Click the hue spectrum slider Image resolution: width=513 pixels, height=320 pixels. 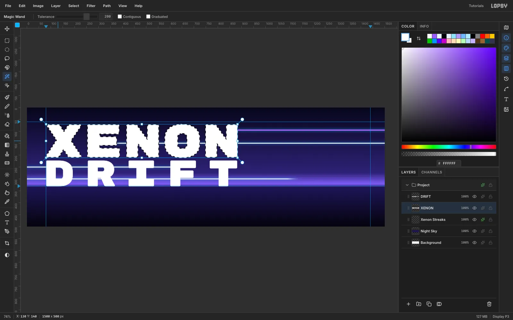point(449,147)
